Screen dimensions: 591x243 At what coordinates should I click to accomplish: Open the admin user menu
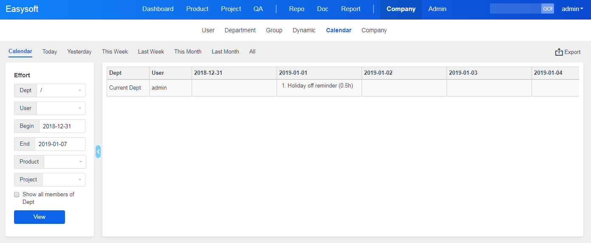point(572,9)
